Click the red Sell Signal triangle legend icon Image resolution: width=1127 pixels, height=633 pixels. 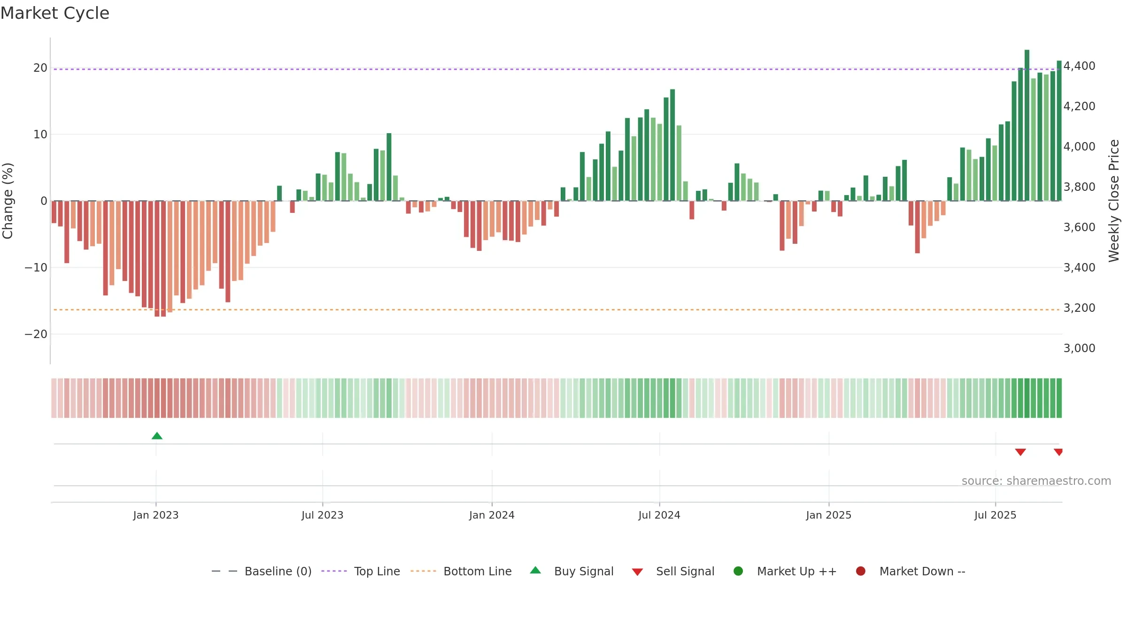click(637, 572)
